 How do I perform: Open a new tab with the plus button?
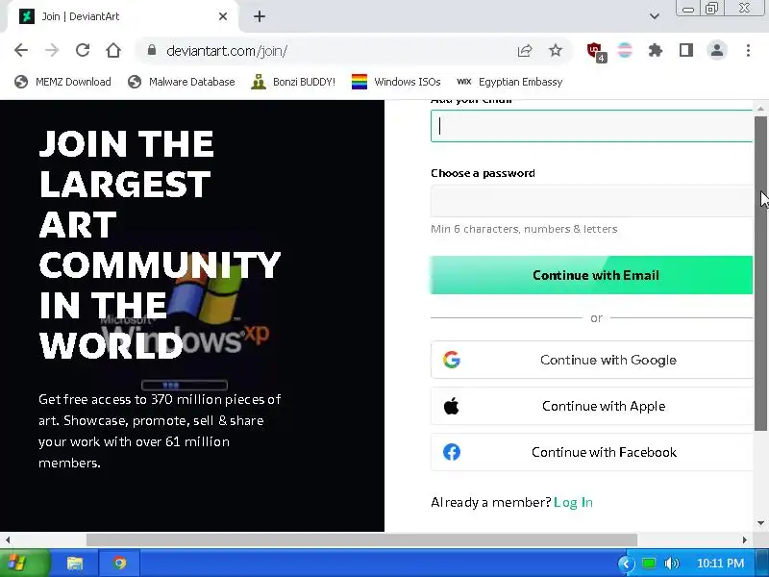point(260,16)
